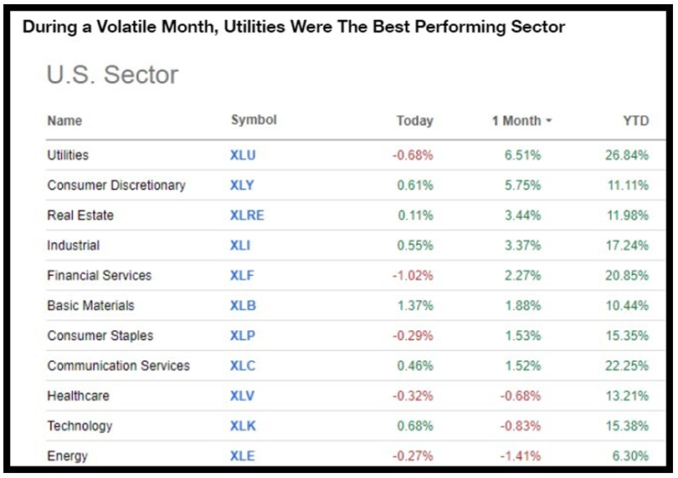The image size is (678, 478).
Task: Sort by the YTD column header
Action: point(635,121)
